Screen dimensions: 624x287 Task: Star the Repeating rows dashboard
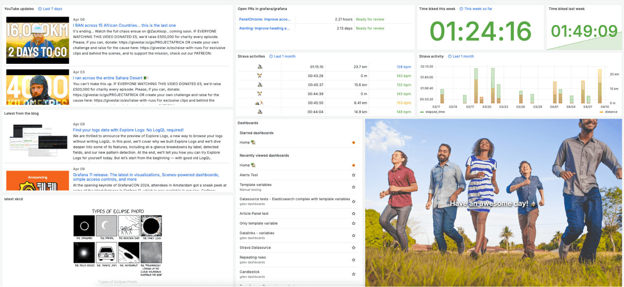click(x=354, y=259)
